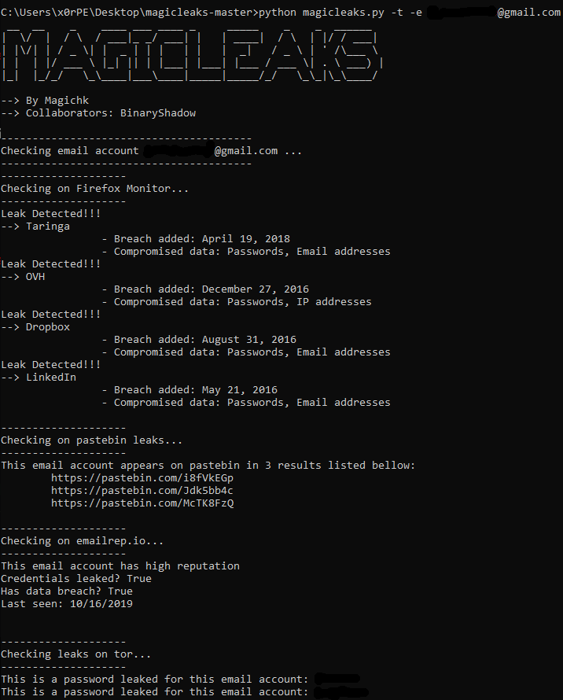Click the command line 'python magicleaks.py -t -e'
The image size is (563, 700).
(x=340, y=13)
